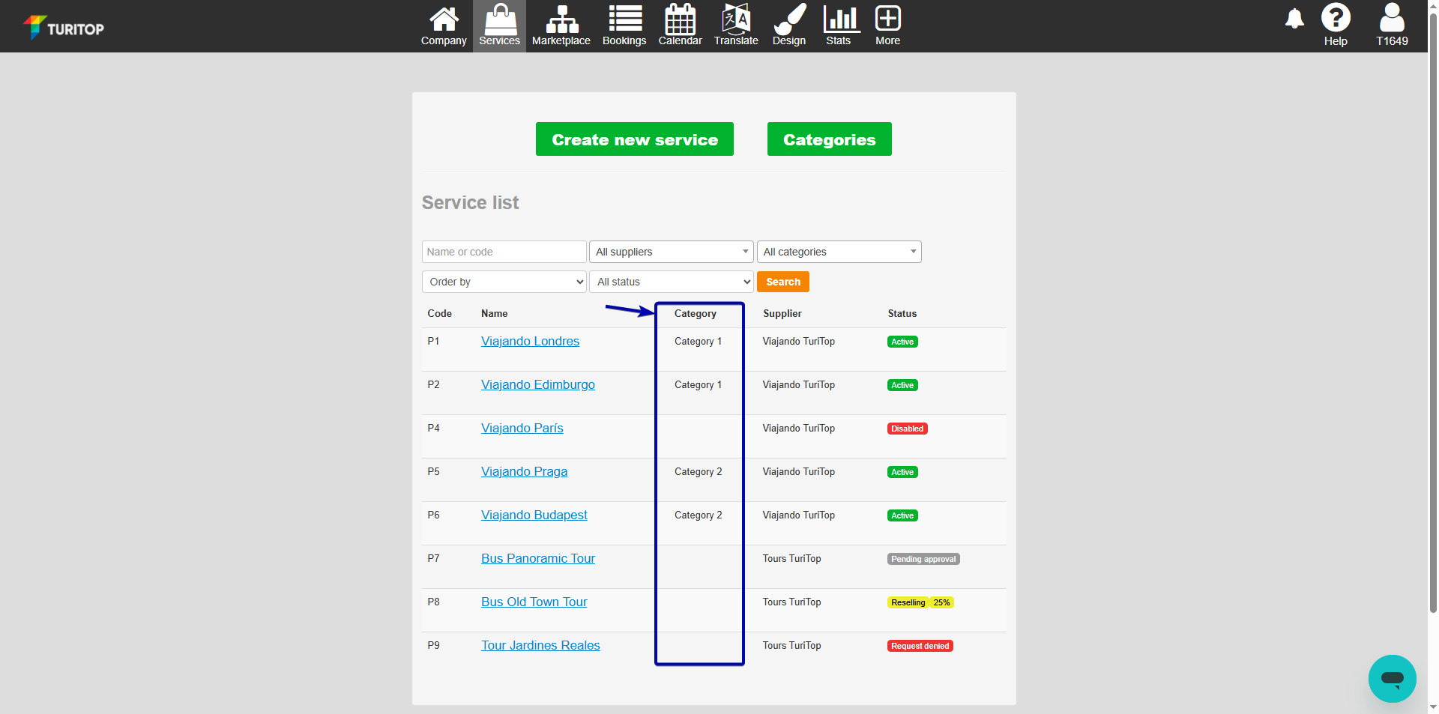
Task: Open the Help question mark icon
Action: pos(1336,16)
